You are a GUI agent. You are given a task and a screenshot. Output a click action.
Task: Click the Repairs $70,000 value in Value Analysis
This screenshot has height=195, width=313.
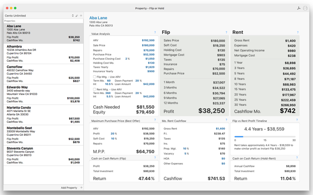(x=149, y=50)
